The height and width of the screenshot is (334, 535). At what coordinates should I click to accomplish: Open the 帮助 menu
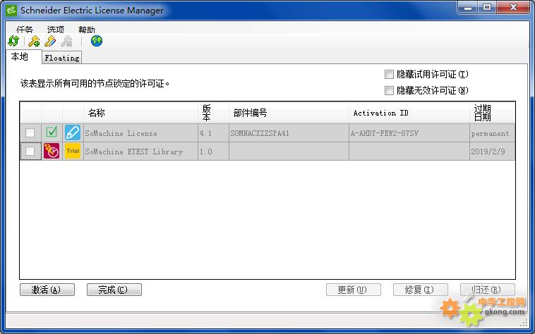click(x=86, y=30)
